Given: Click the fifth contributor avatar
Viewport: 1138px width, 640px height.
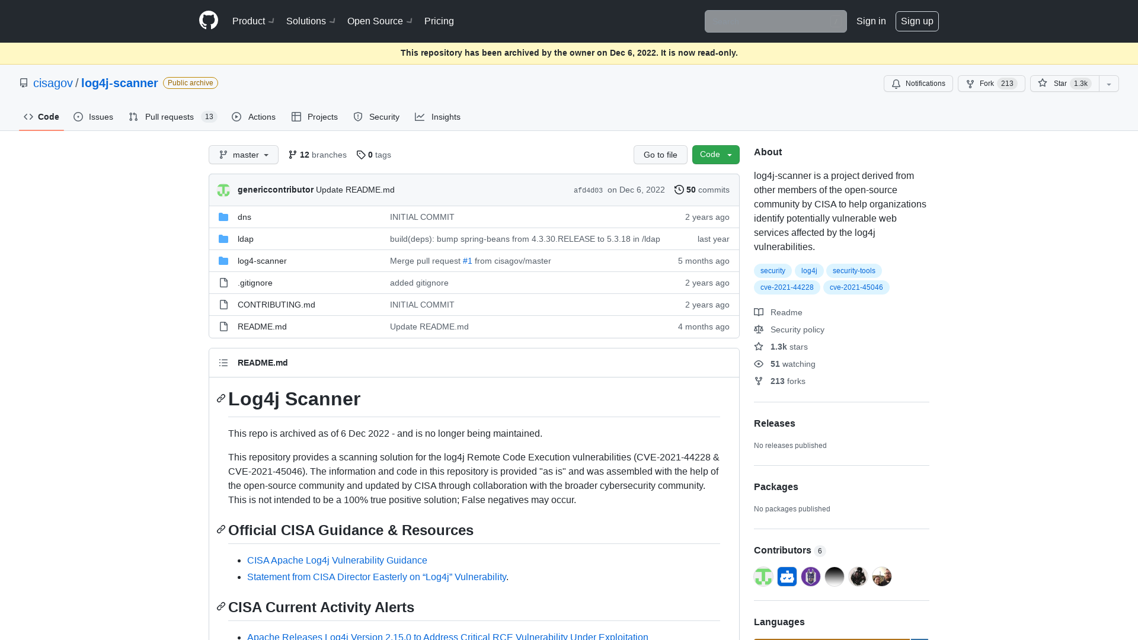Looking at the screenshot, I should [x=858, y=577].
